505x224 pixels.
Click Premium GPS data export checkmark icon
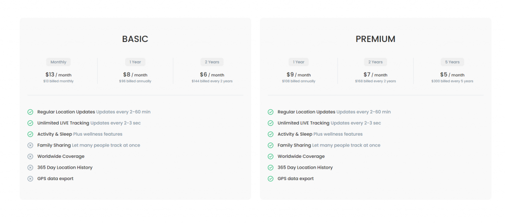coord(270,179)
